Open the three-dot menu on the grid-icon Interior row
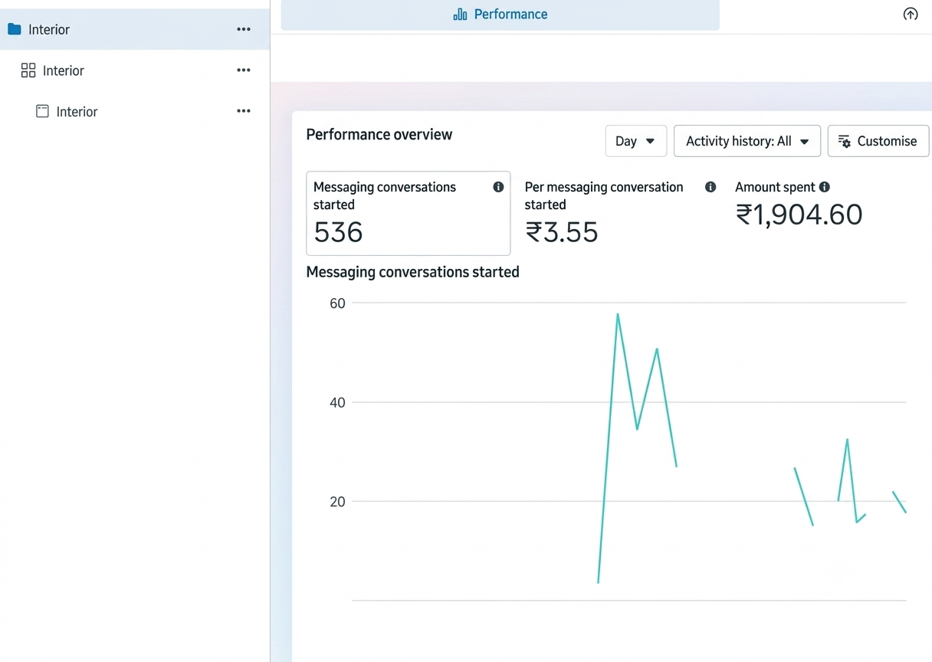 click(x=244, y=70)
